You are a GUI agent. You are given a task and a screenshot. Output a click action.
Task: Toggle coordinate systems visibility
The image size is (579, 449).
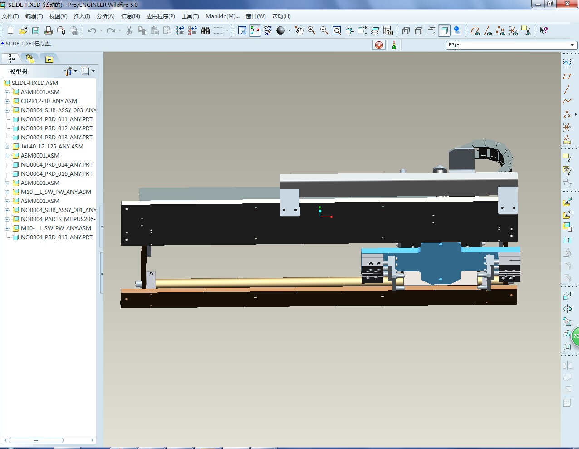(513, 30)
